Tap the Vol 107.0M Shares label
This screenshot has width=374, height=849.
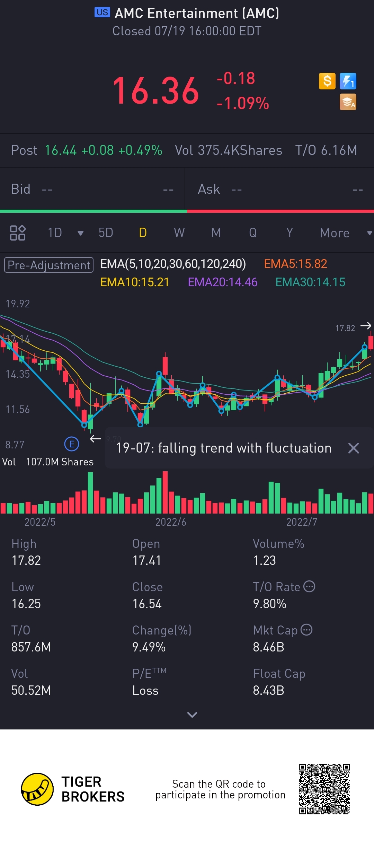(x=48, y=462)
